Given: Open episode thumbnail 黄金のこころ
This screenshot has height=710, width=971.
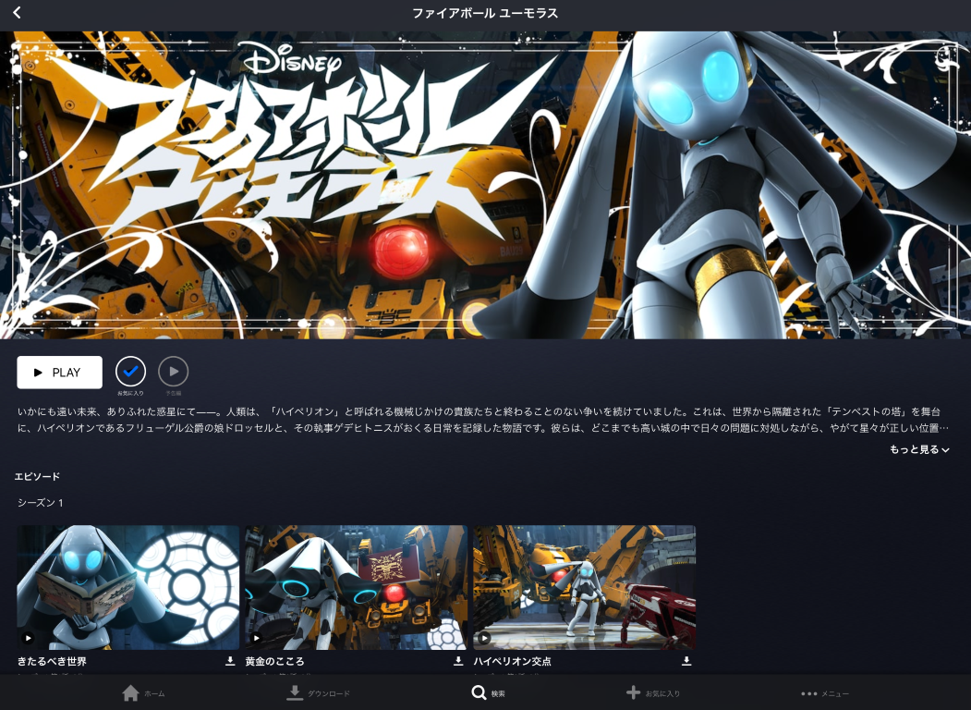Looking at the screenshot, I should tap(356, 586).
